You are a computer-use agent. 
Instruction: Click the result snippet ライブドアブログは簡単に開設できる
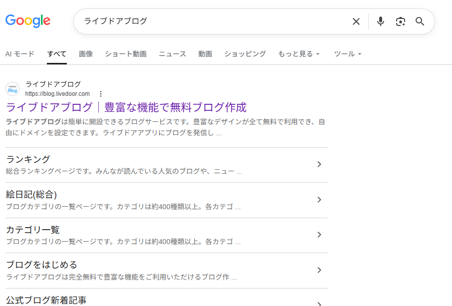[x=165, y=127]
